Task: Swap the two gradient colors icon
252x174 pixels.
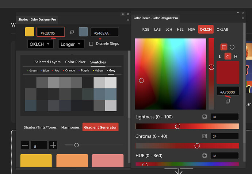Action: [72, 32]
